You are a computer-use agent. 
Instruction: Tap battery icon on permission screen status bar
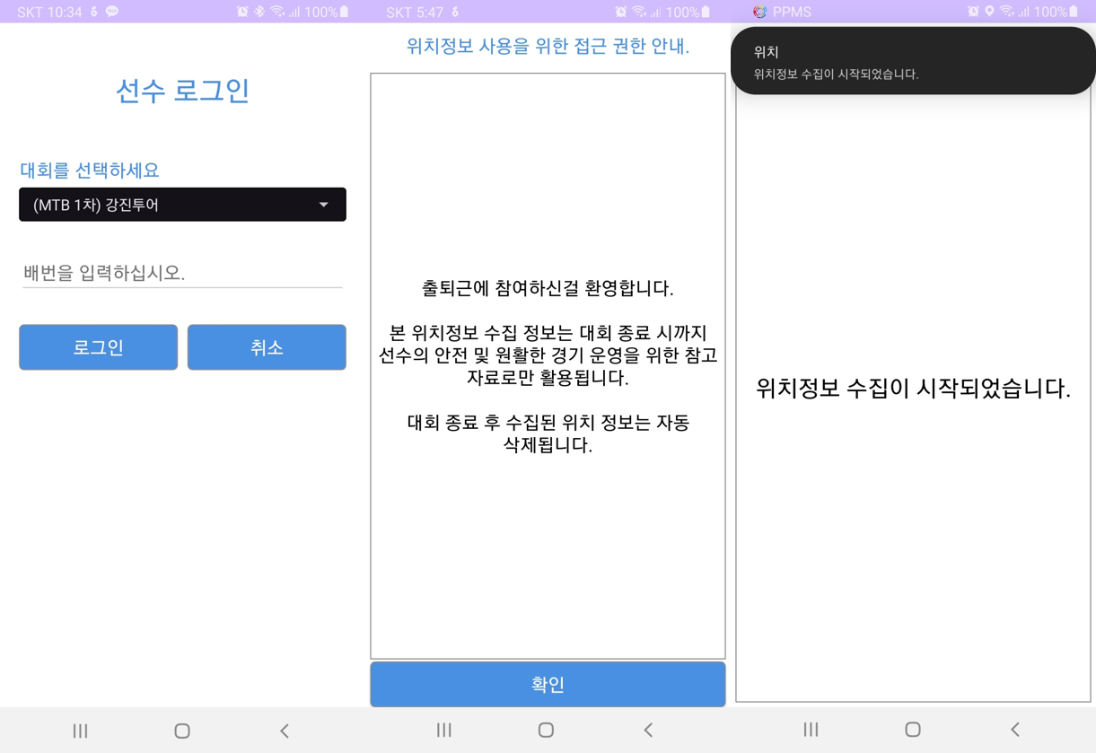[x=706, y=12]
